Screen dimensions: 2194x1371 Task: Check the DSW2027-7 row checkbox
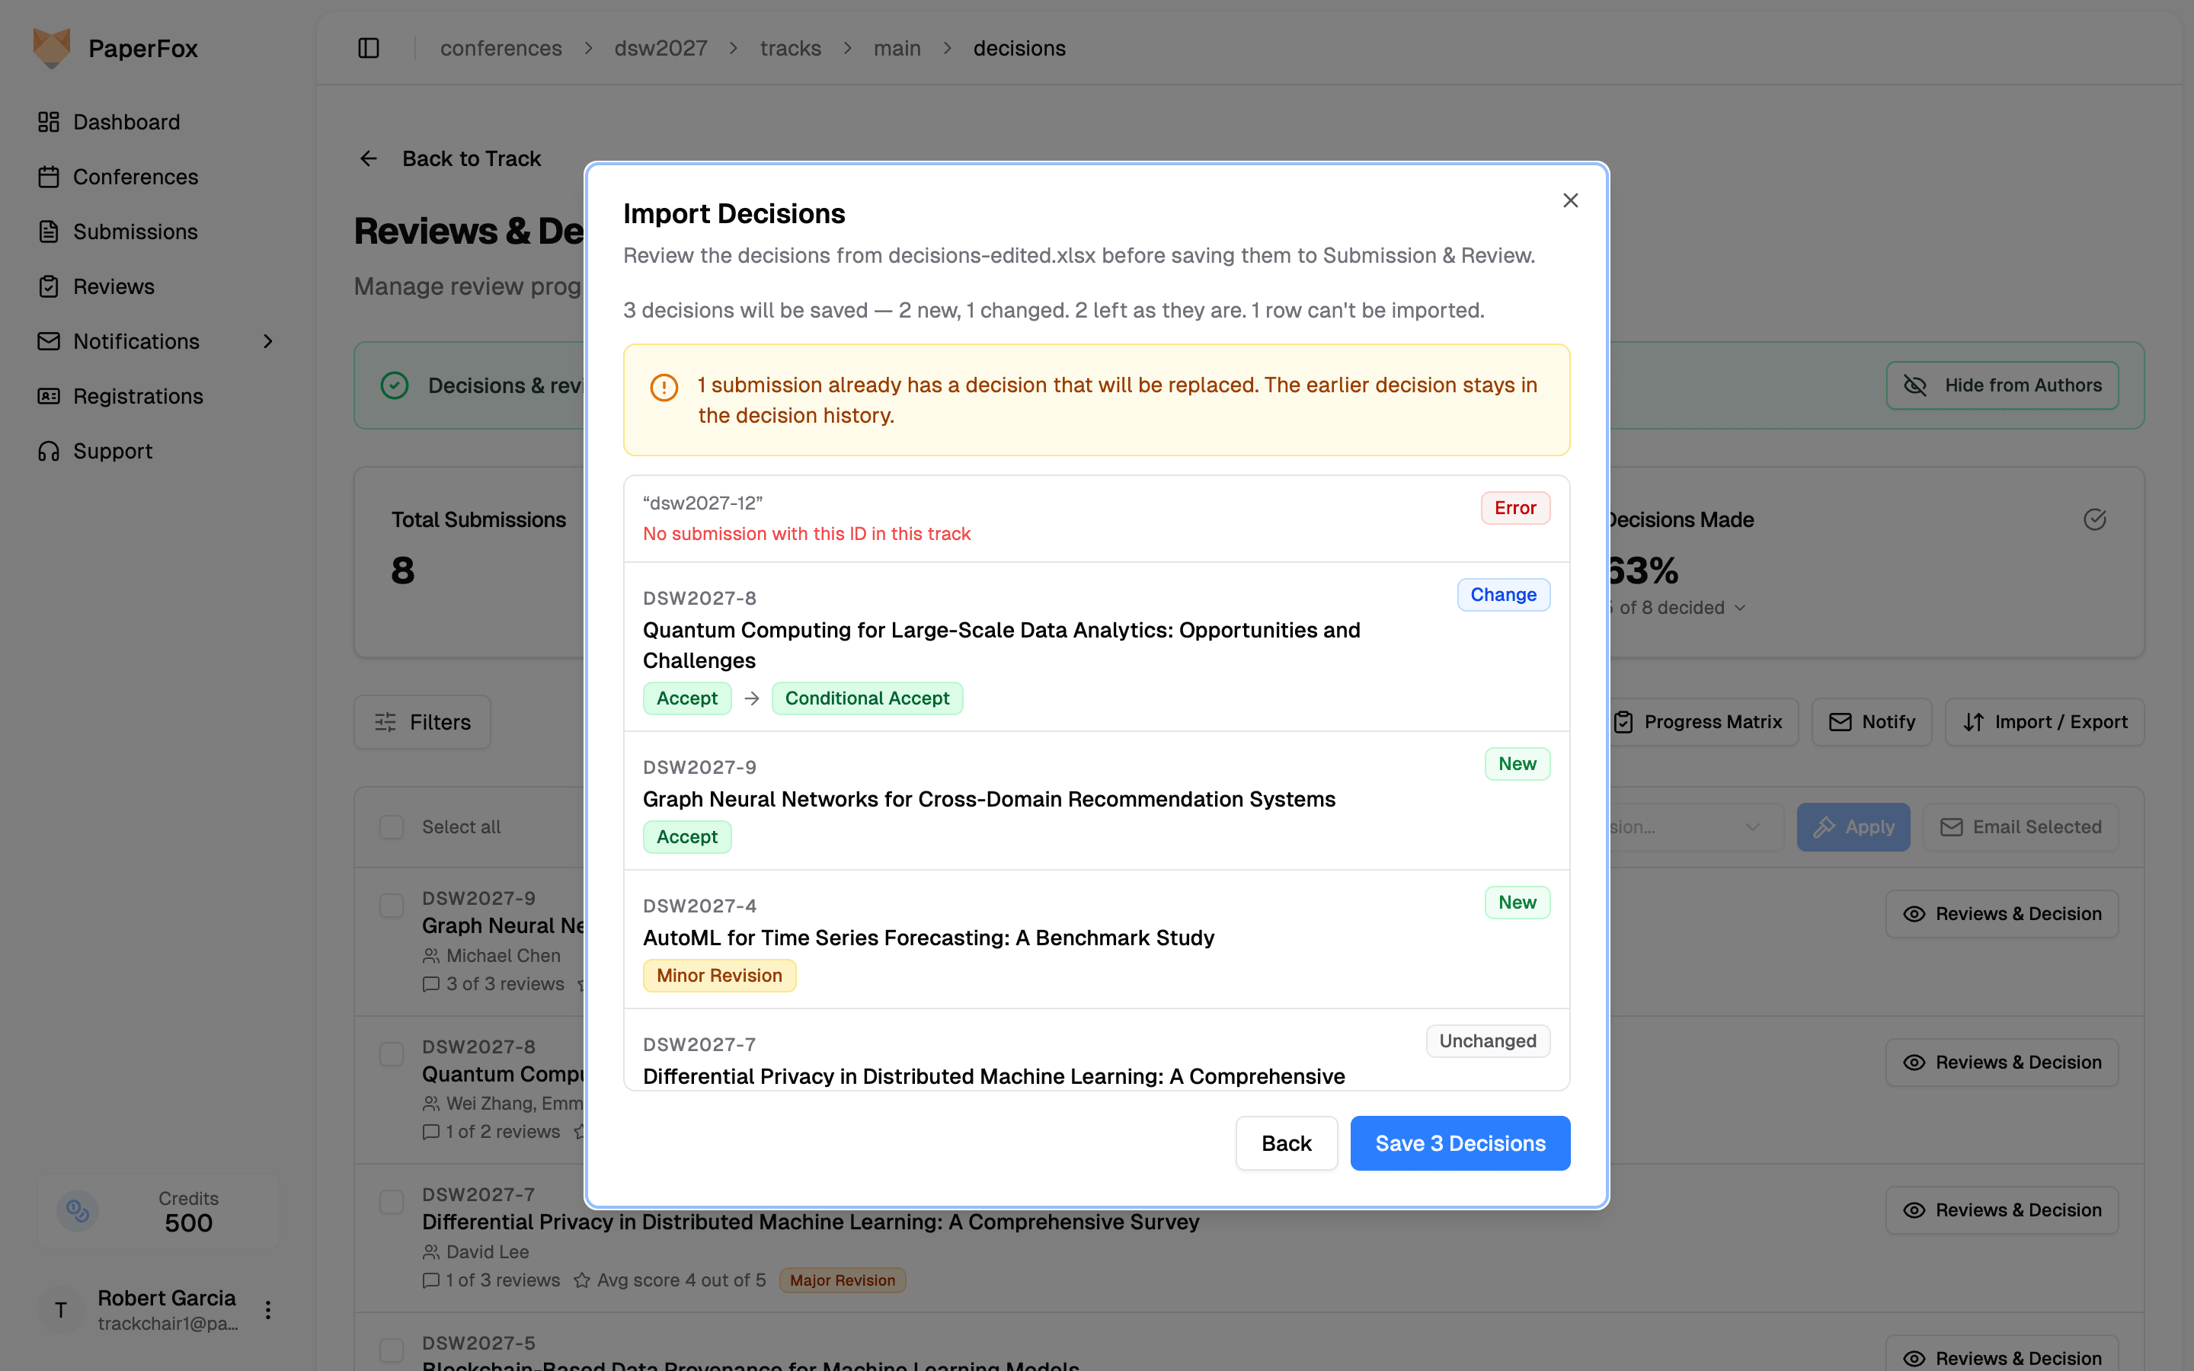point(391,1203)
